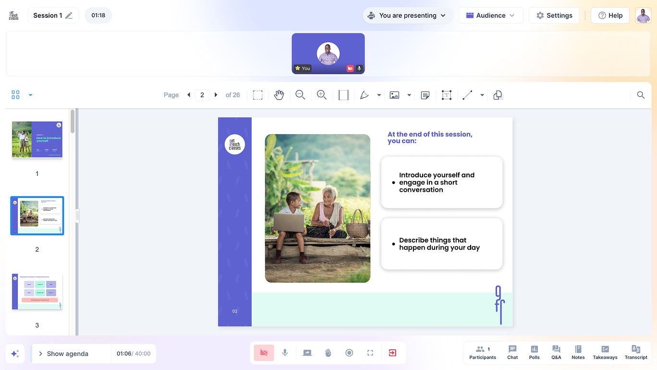
Task: Click "At the end of this session" heading
Action: [430, 138]
